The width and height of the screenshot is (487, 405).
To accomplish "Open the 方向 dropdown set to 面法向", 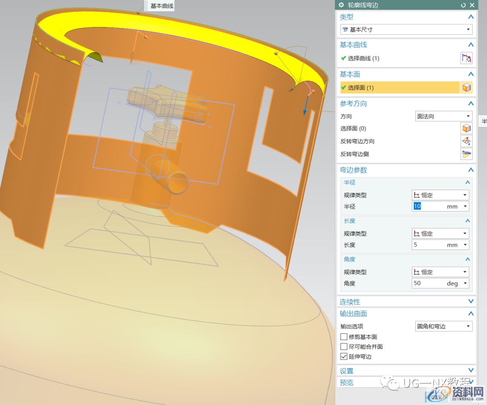I will pyautogui.click(x=443, y=116).
